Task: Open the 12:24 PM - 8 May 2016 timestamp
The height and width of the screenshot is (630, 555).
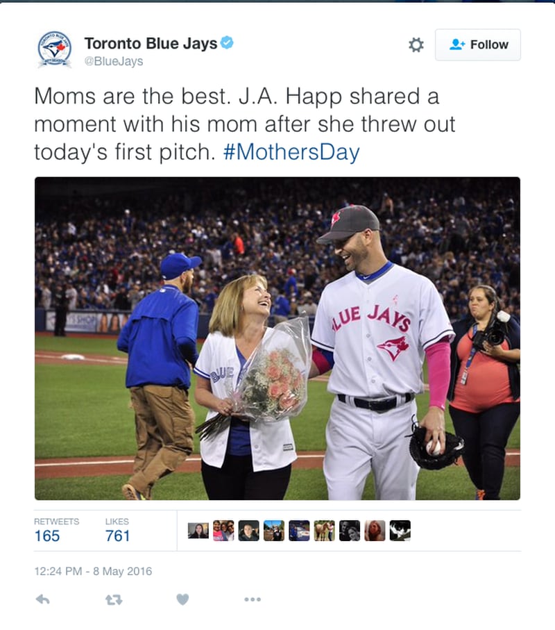Action: pyautogui.click(x=93, y=572)
